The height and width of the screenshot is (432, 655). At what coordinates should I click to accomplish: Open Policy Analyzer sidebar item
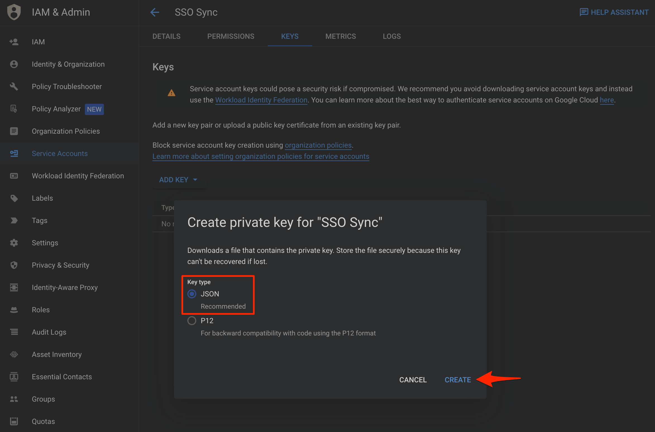(x=69, y=109)
